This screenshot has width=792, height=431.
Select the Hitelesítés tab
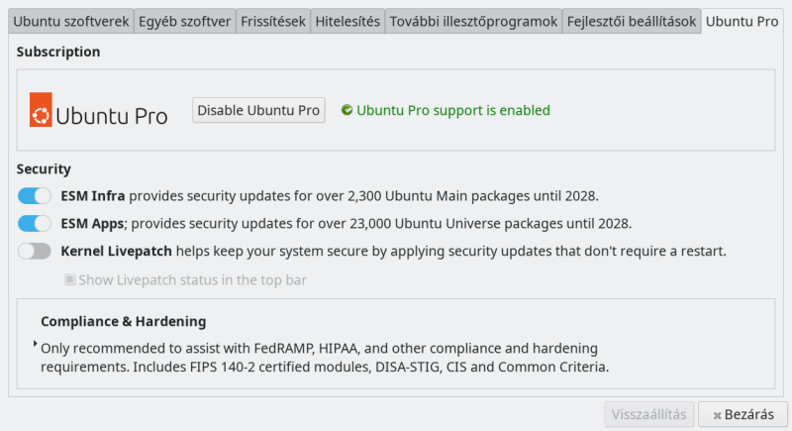coord(346,21)
